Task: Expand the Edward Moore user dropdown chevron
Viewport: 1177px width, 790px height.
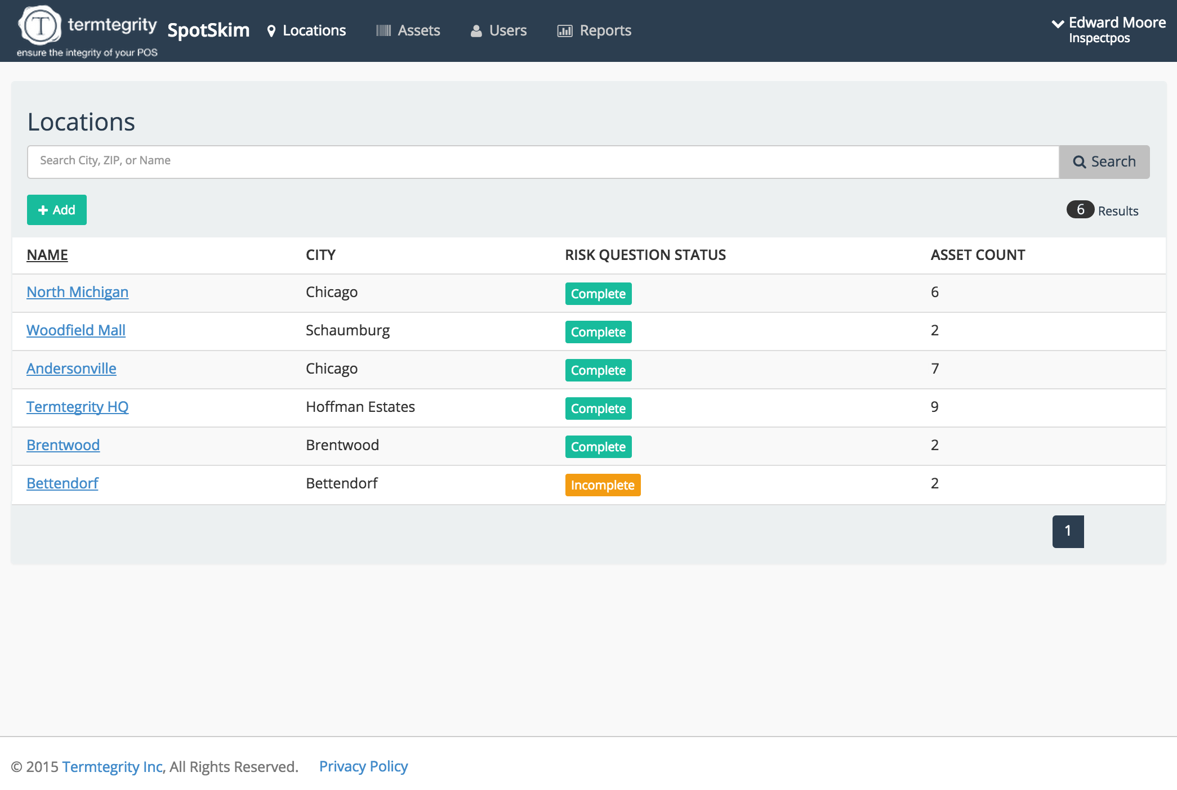Action: click(x=1058, y=23)
